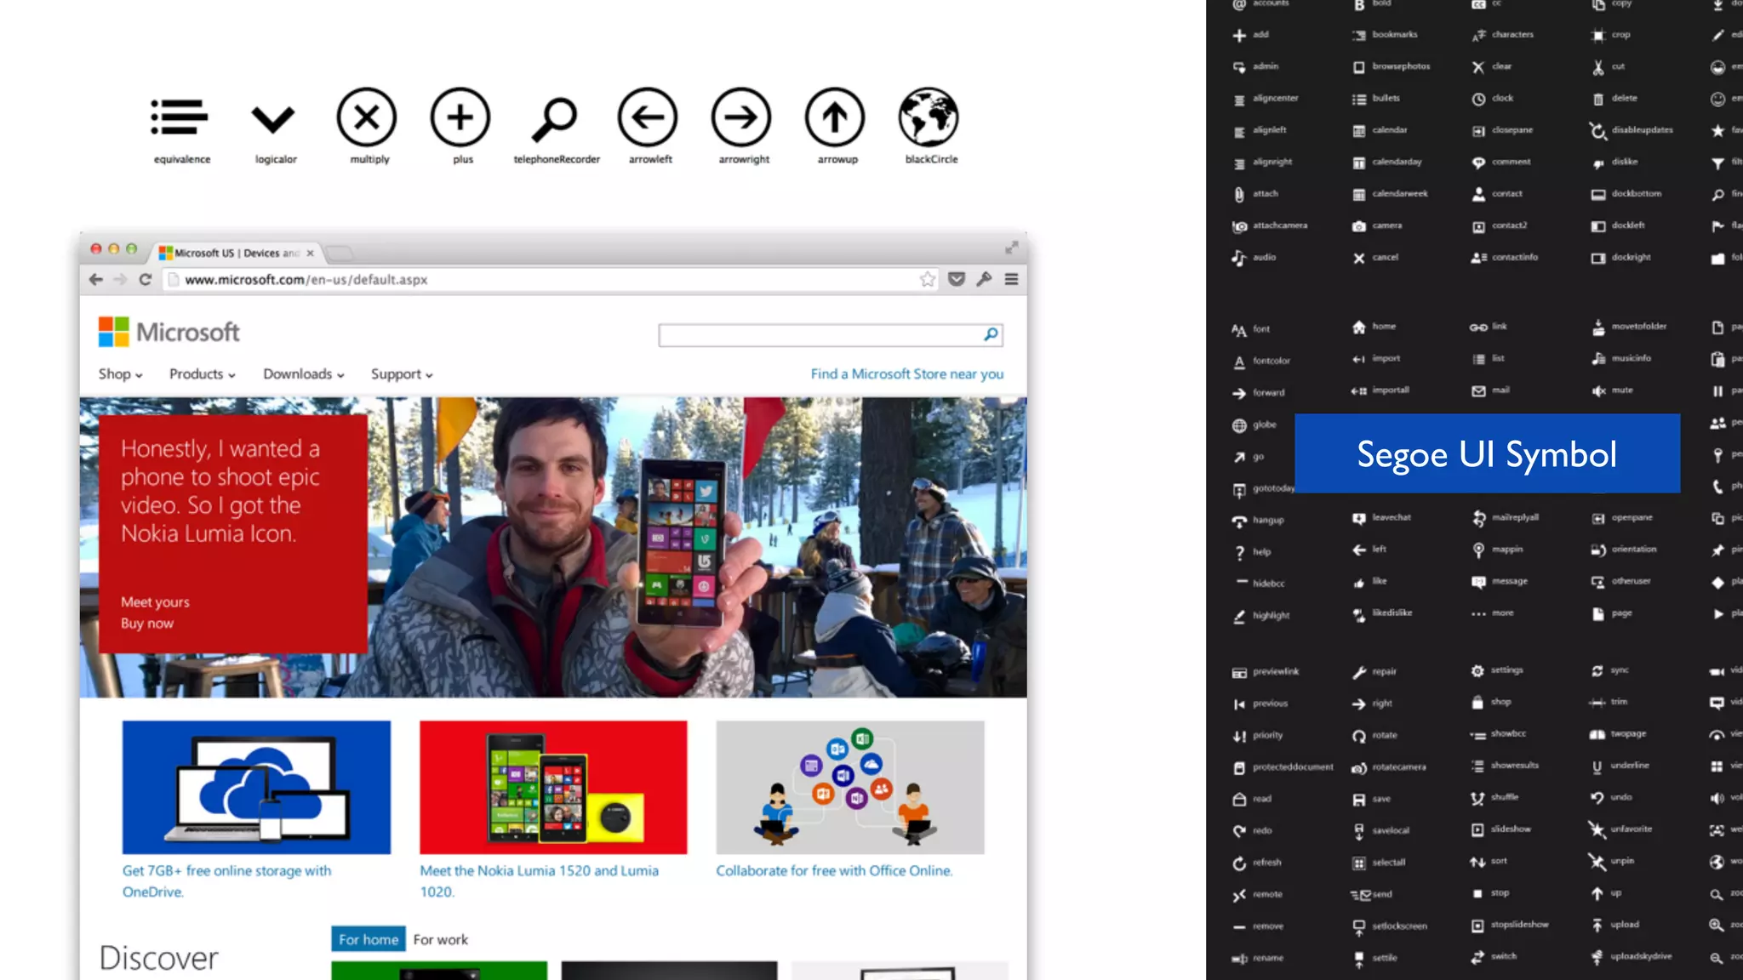Click the equivalence list icon

pyautogui.click(x=180, y=117)
